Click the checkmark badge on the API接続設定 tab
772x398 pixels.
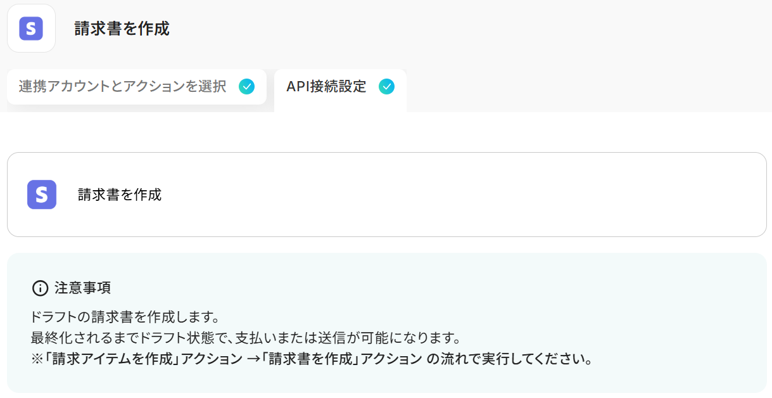(x=386, y=87)
